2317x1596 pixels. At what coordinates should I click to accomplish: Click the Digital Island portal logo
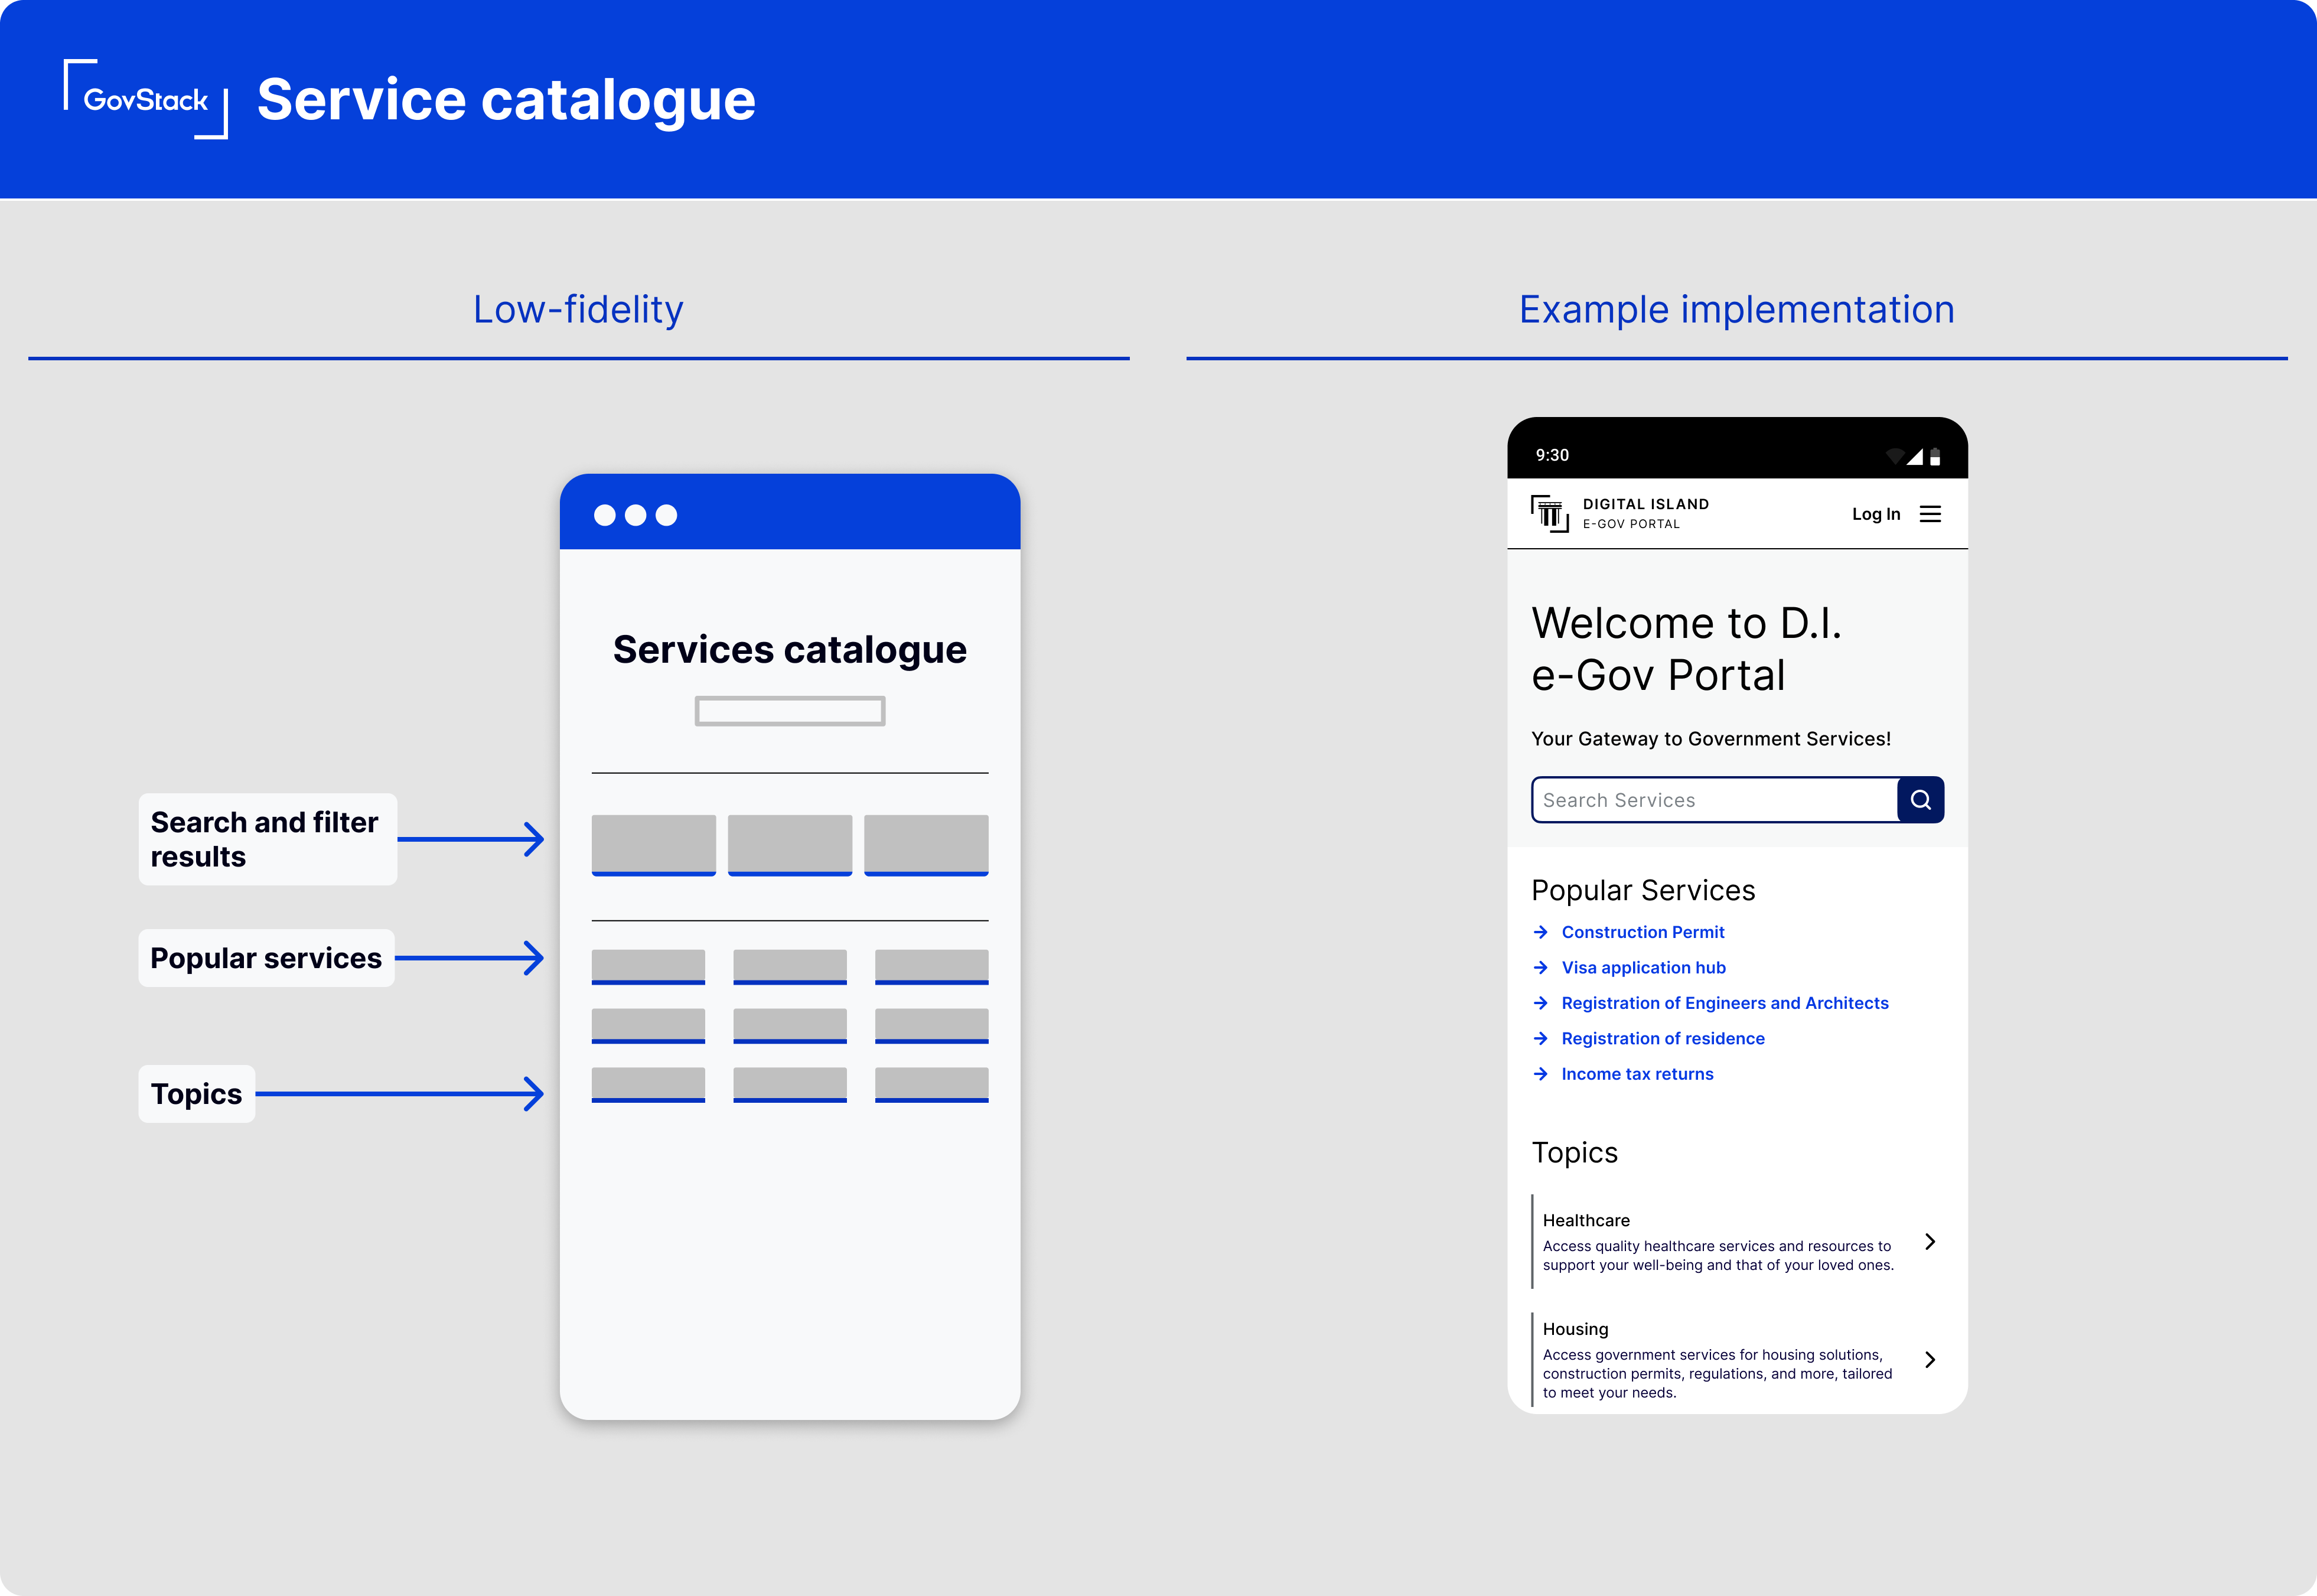[1549, 514]
